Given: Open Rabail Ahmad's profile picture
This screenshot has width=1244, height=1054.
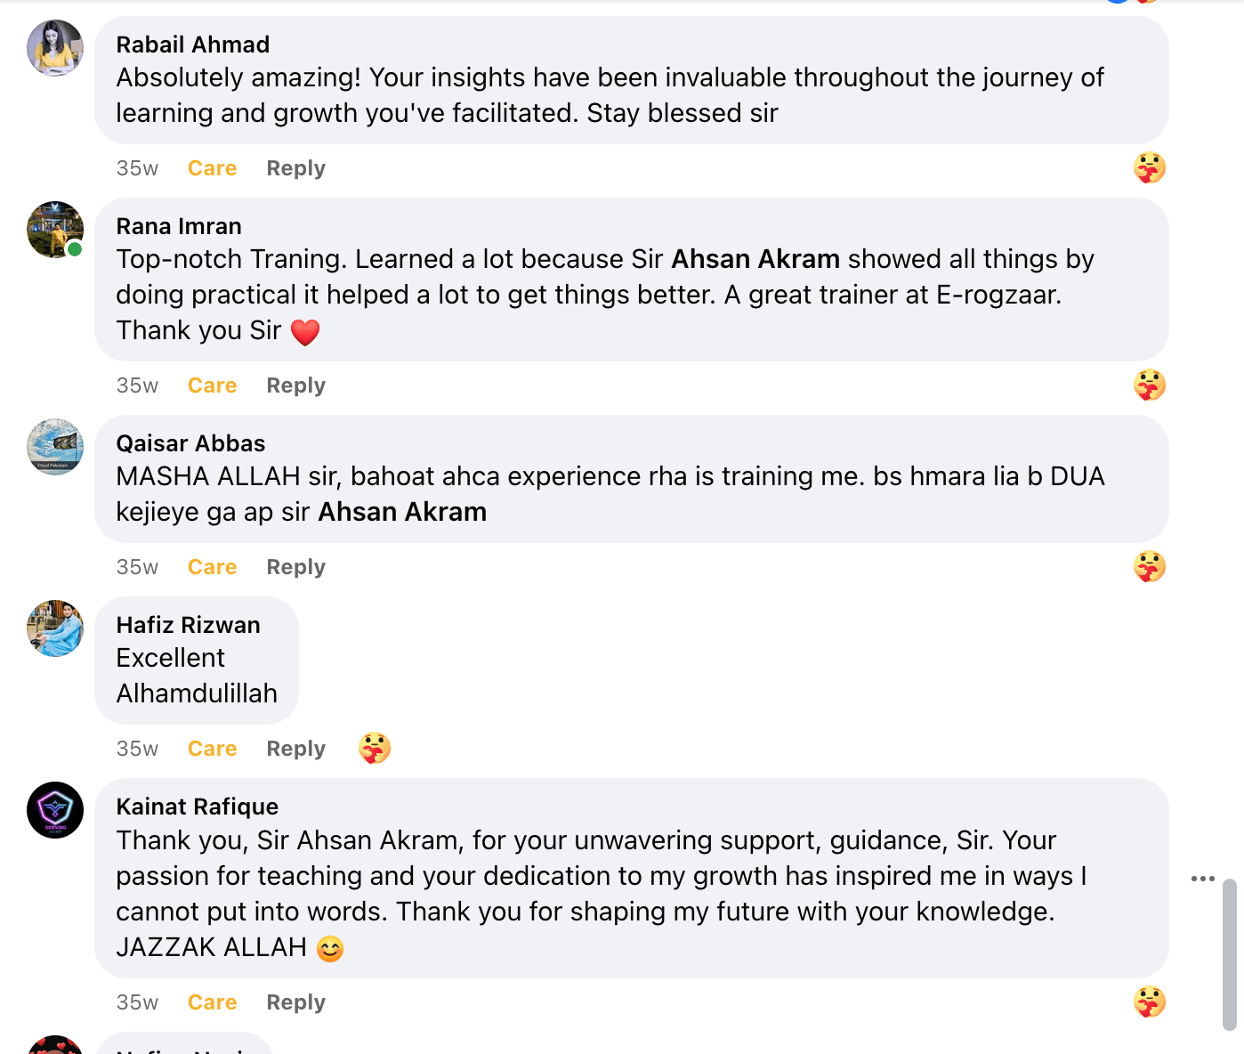Looking at the screenshot, I should (55, 48).
